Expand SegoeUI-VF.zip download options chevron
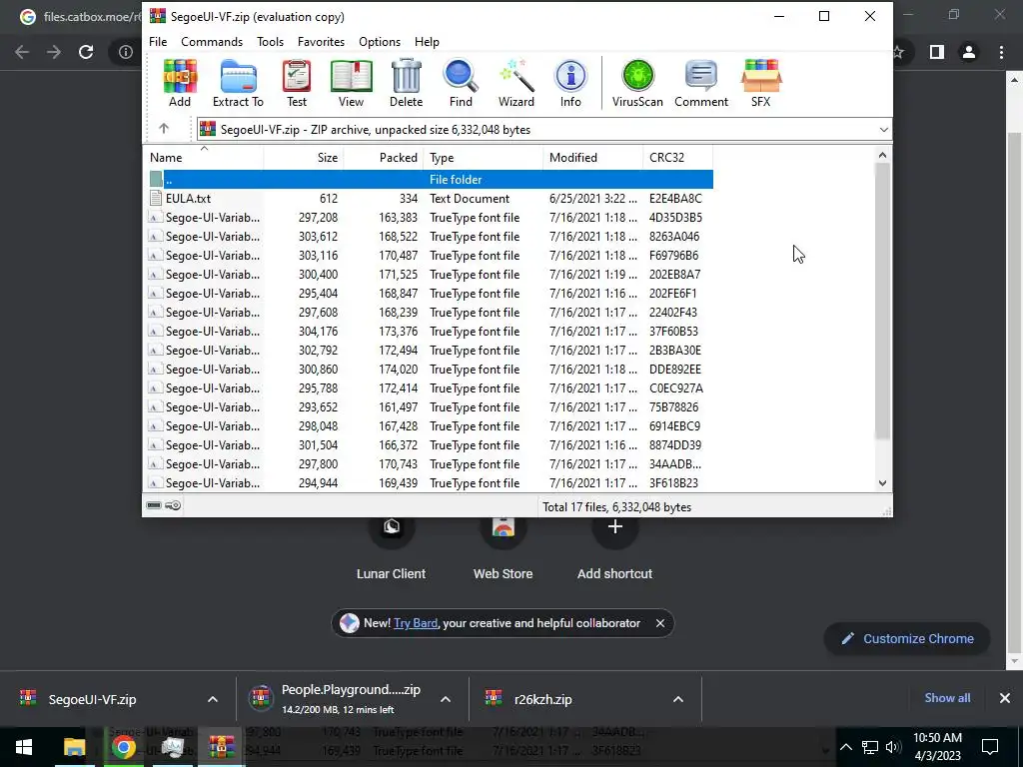The height and width of the screenshot is (767, 1023). pyautogui.click(x=213, y=699)
